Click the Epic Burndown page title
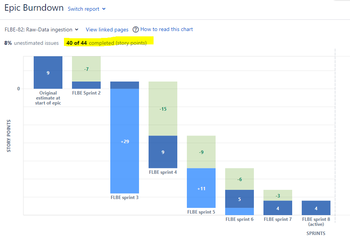Screen dimensions: 350x240 [33, 8]
